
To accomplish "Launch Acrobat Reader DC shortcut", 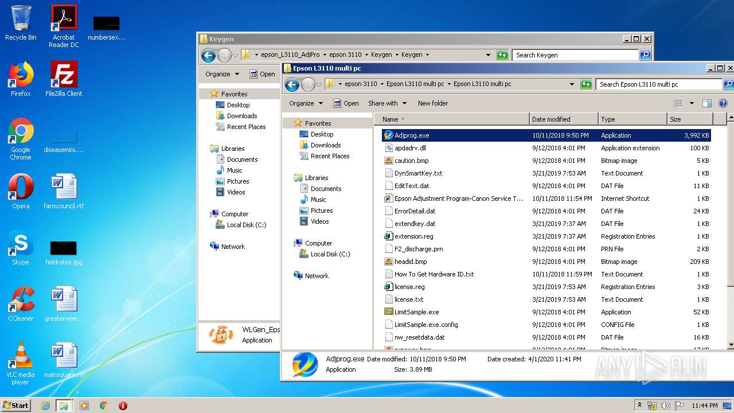I will coord(64,26).
